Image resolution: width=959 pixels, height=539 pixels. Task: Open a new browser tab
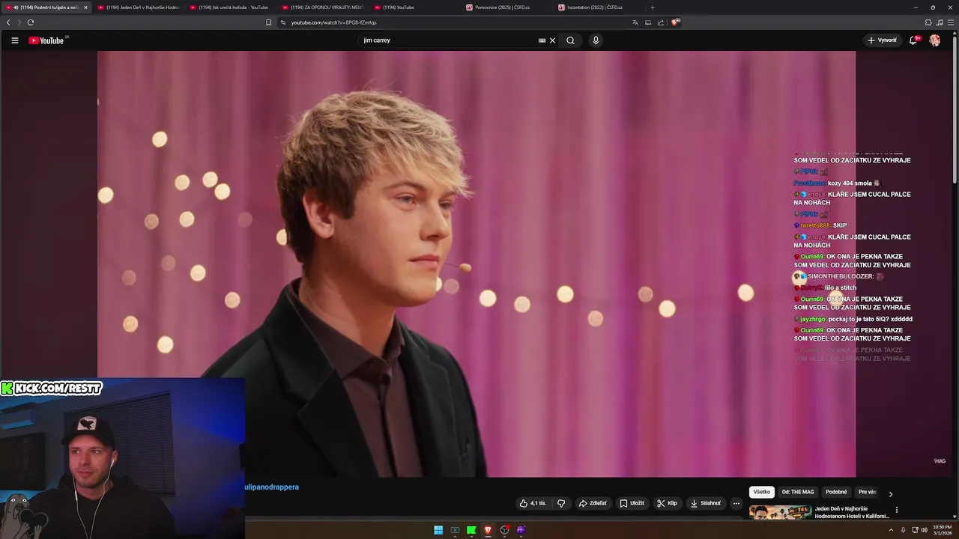coord(652,7)
